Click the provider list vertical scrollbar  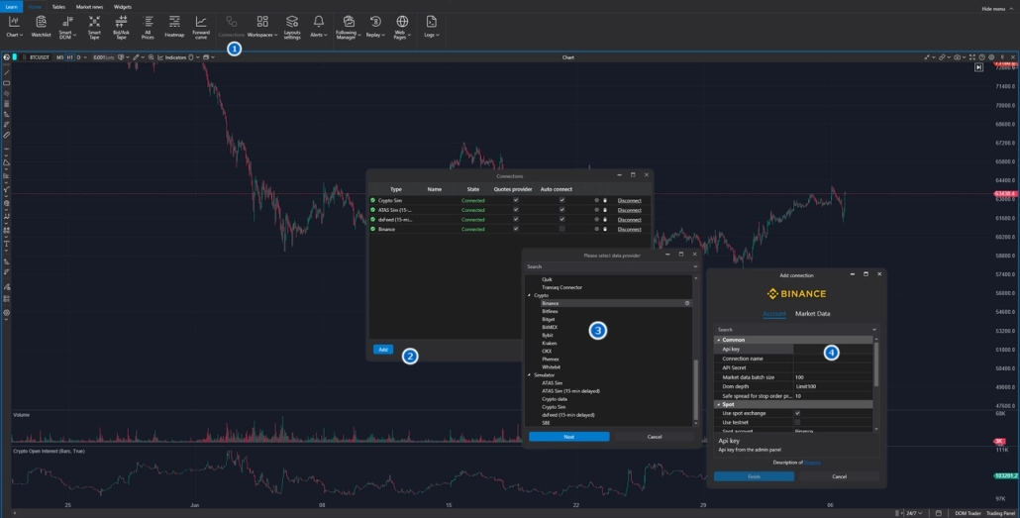tap(696, 389)
